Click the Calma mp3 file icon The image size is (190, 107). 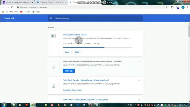click(53, 86)
